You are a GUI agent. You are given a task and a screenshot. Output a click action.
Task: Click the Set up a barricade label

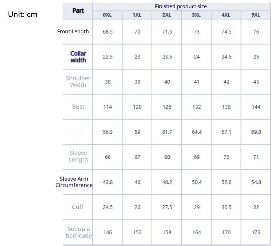point(79,232)
